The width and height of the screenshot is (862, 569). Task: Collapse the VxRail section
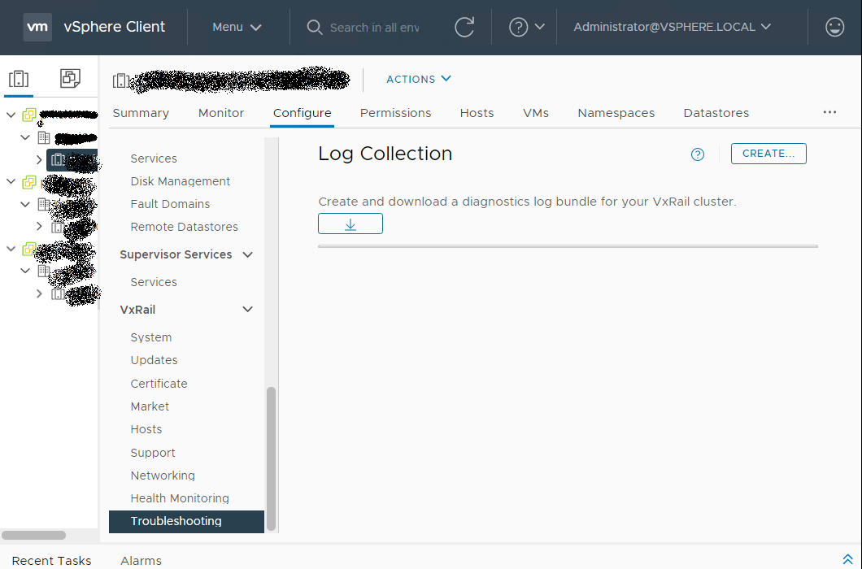247,309
